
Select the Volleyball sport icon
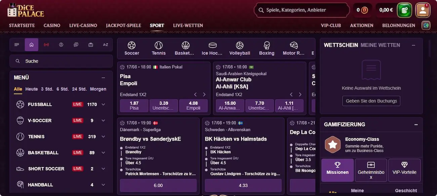(x=240, y=48)
